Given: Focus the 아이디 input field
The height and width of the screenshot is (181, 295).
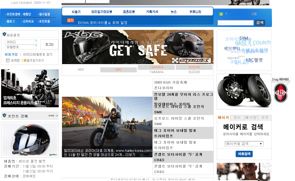Looking at the screenshot, I should point(21,42).
